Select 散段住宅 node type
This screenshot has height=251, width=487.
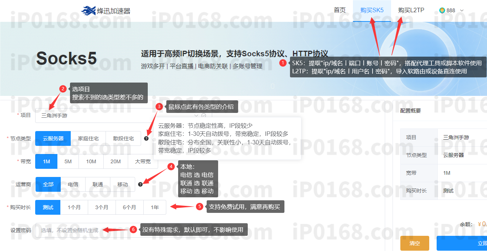click(x=123, y=138)
